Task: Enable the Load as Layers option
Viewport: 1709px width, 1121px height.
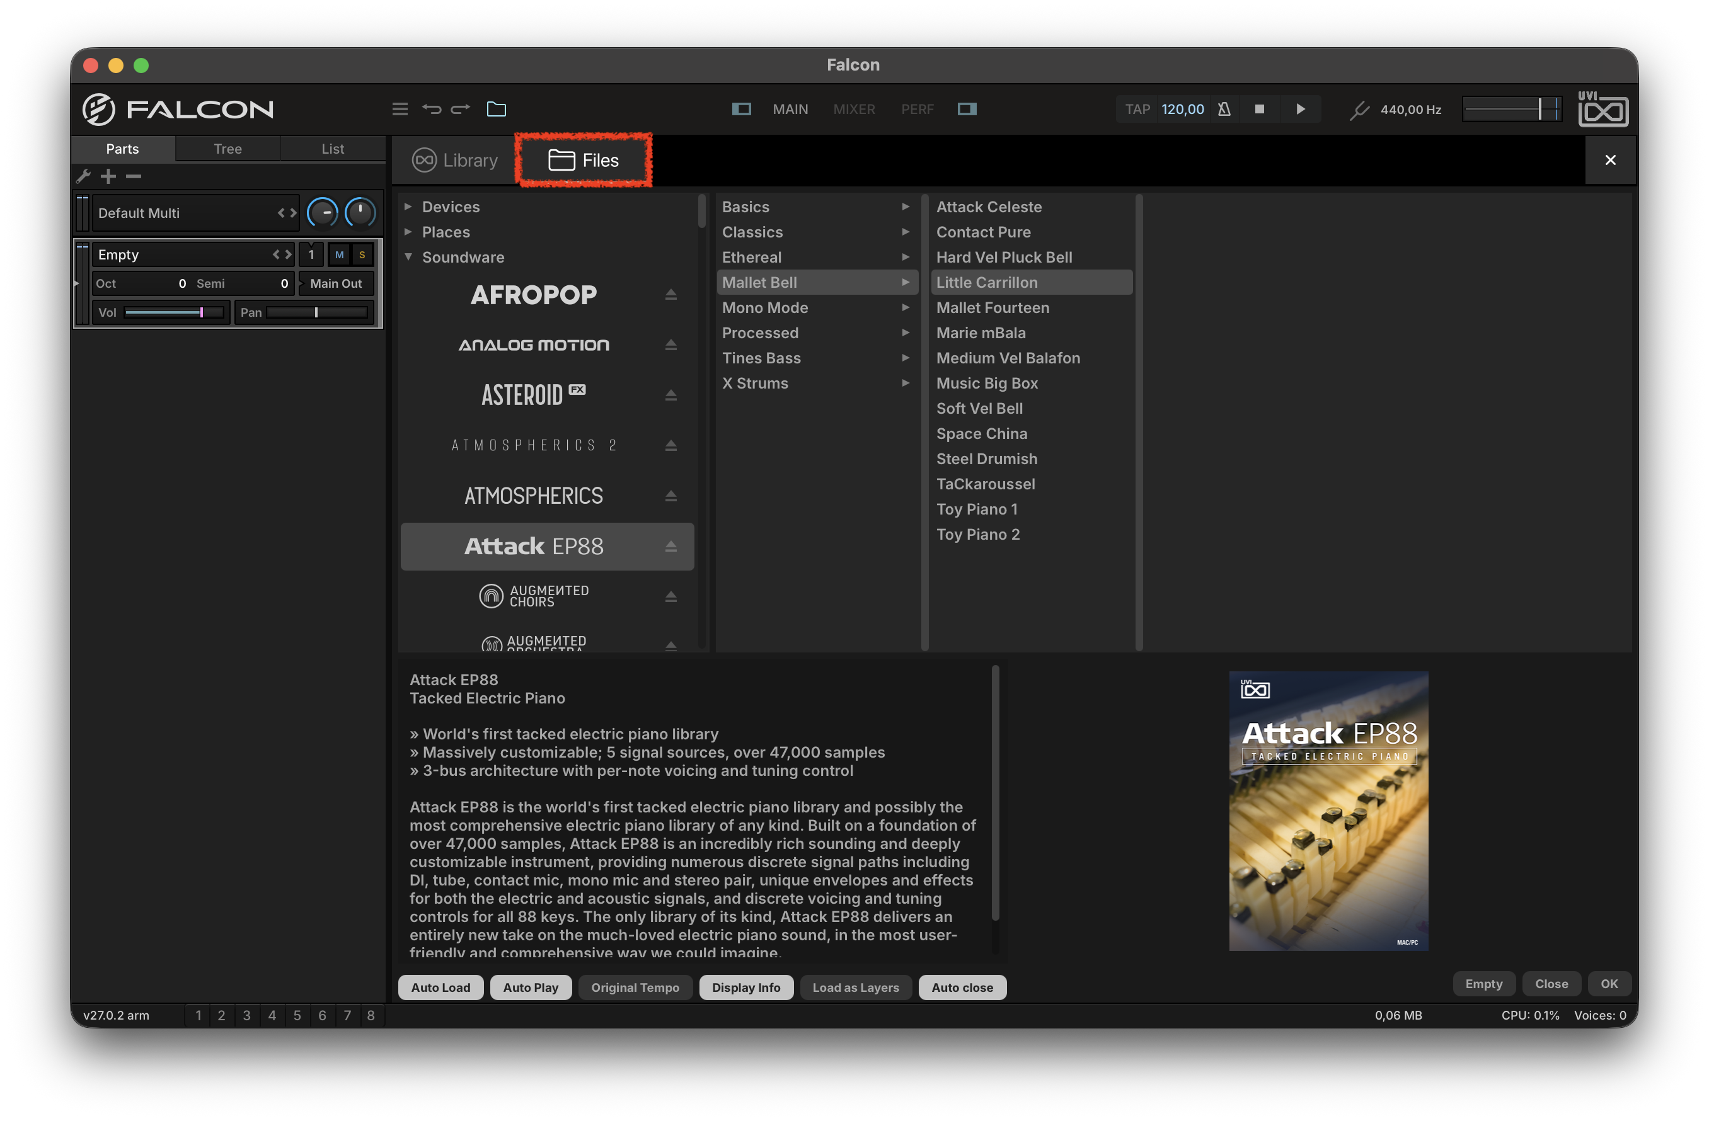Action: (x=855, y=987)
